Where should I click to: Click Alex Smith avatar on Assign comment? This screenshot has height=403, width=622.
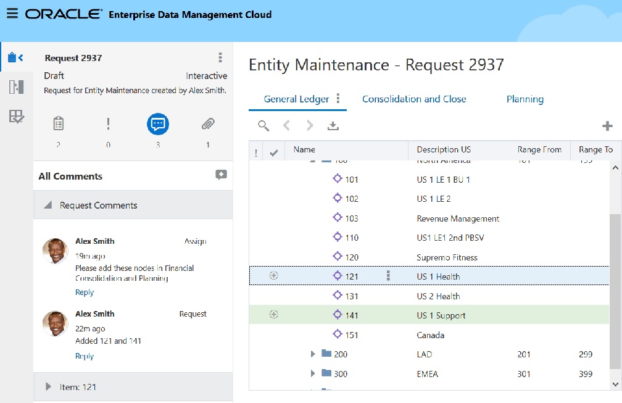tap(55, 251)
